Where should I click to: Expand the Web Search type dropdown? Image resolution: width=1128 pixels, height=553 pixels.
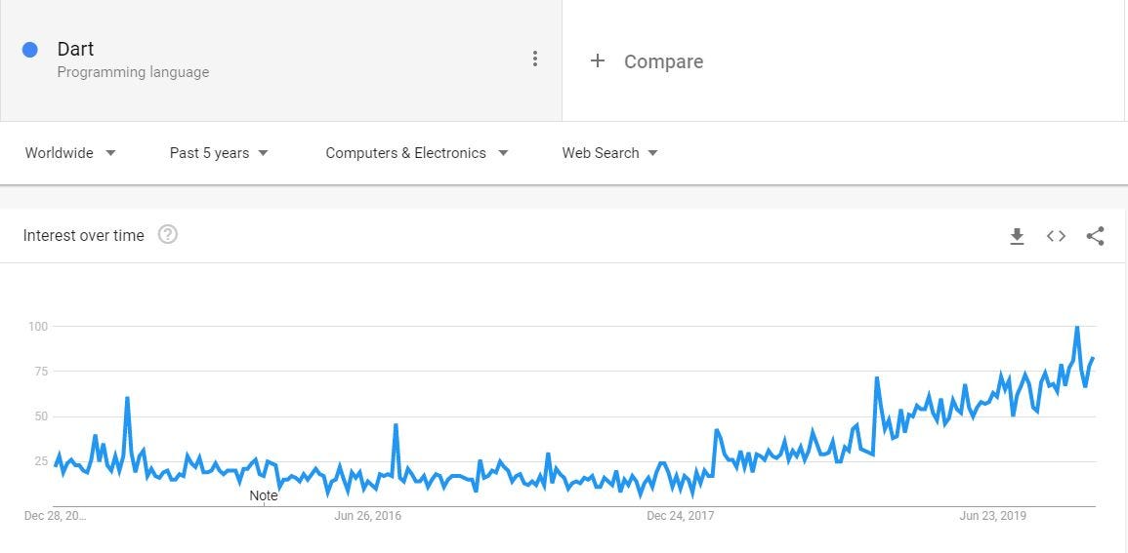[x=610, y=153]
